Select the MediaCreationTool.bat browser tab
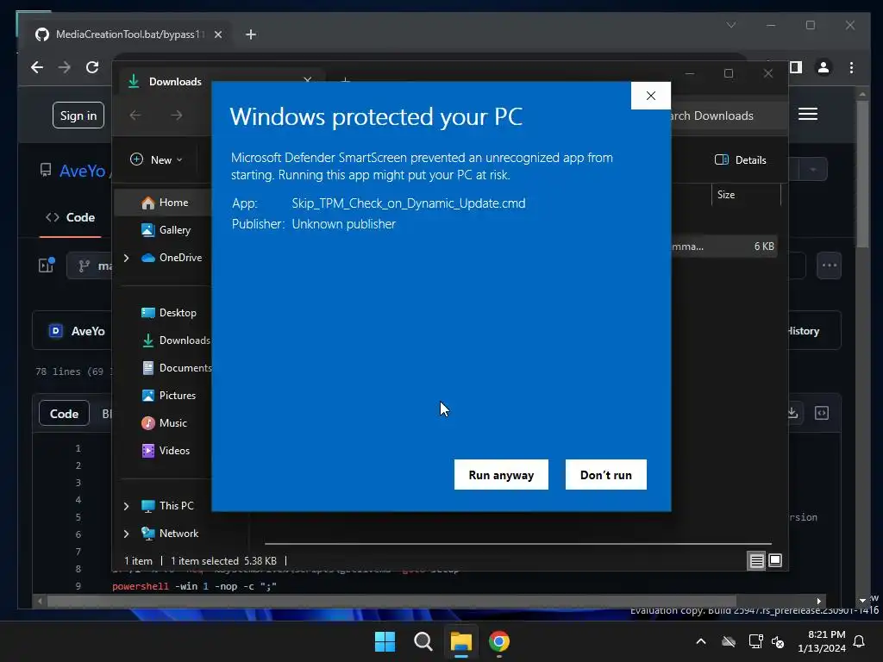This screenshot has height=662, width=883. pos(129,34)
